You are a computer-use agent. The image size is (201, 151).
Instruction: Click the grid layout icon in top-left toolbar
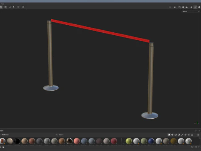5,7
